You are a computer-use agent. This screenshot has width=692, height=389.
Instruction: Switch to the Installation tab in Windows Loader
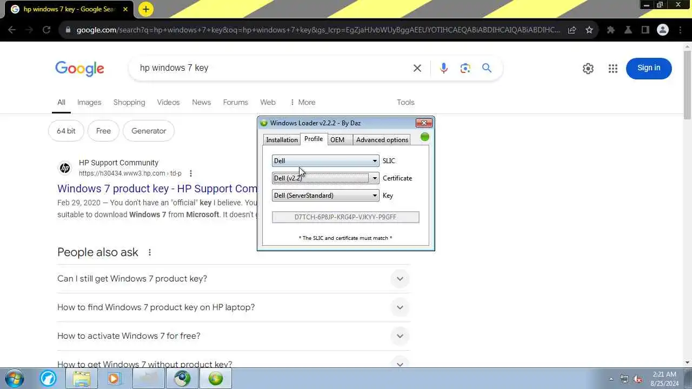282,140
